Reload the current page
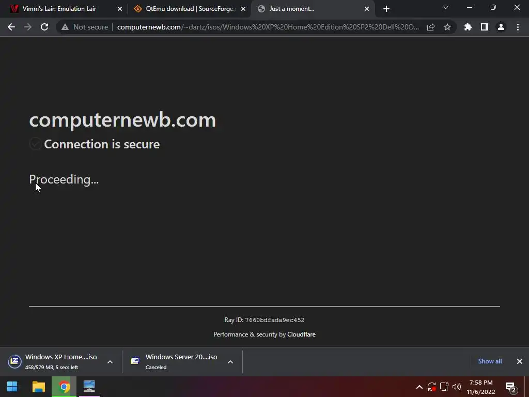This screenshot has height=397, width=529. point(44,27)
